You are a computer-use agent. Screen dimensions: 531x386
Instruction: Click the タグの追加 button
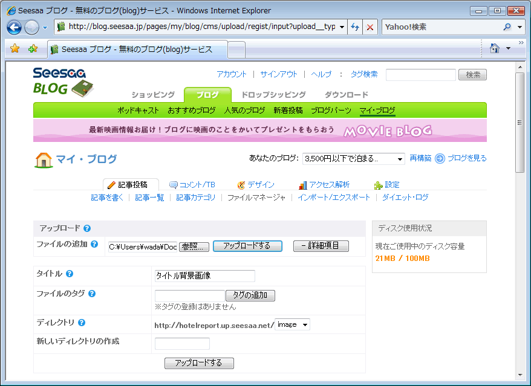click(250, 295)
